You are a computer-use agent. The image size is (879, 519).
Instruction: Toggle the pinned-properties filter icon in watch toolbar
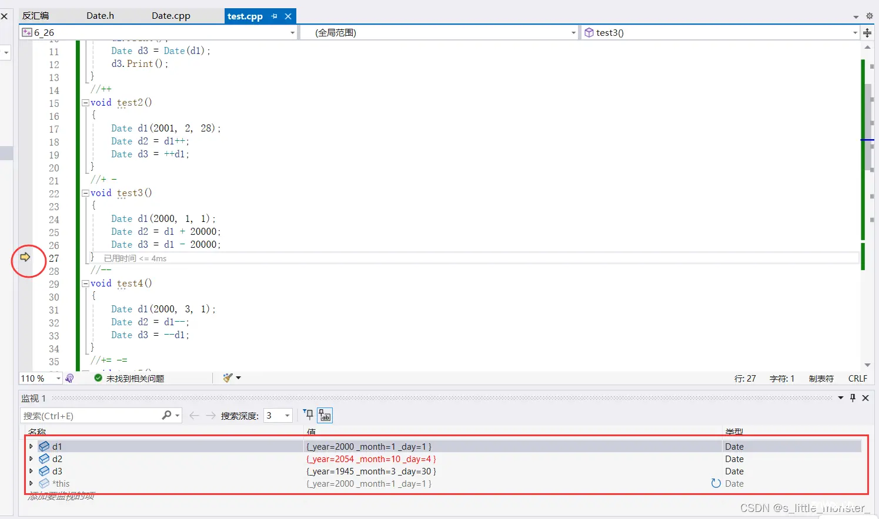tap(308, 415)
